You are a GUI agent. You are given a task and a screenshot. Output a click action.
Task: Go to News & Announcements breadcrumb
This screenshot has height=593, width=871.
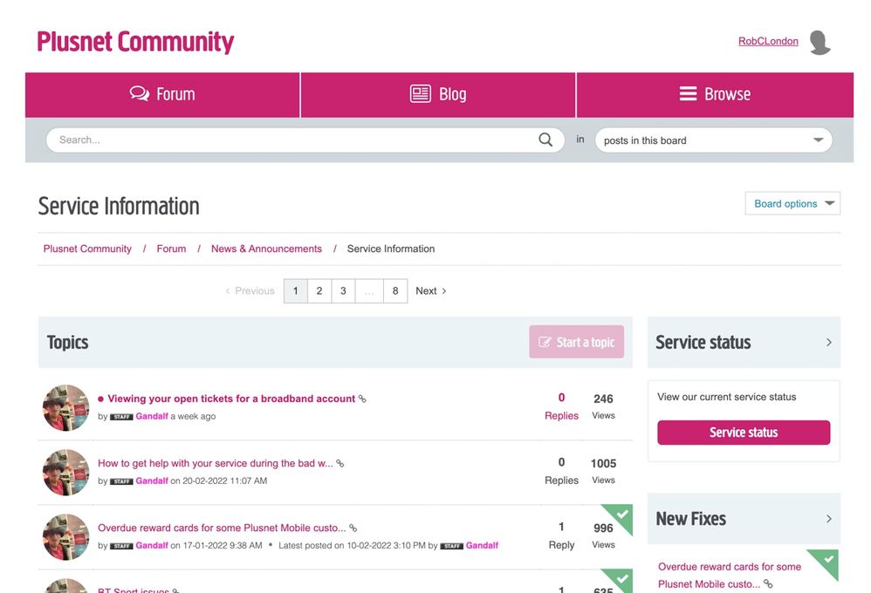click(x=267, y=249)
